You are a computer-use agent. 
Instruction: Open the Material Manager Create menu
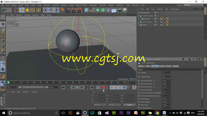[x=12, y=92]
